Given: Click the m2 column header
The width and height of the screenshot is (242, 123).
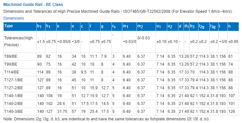Looking at the screenshot, I should 140,26.
